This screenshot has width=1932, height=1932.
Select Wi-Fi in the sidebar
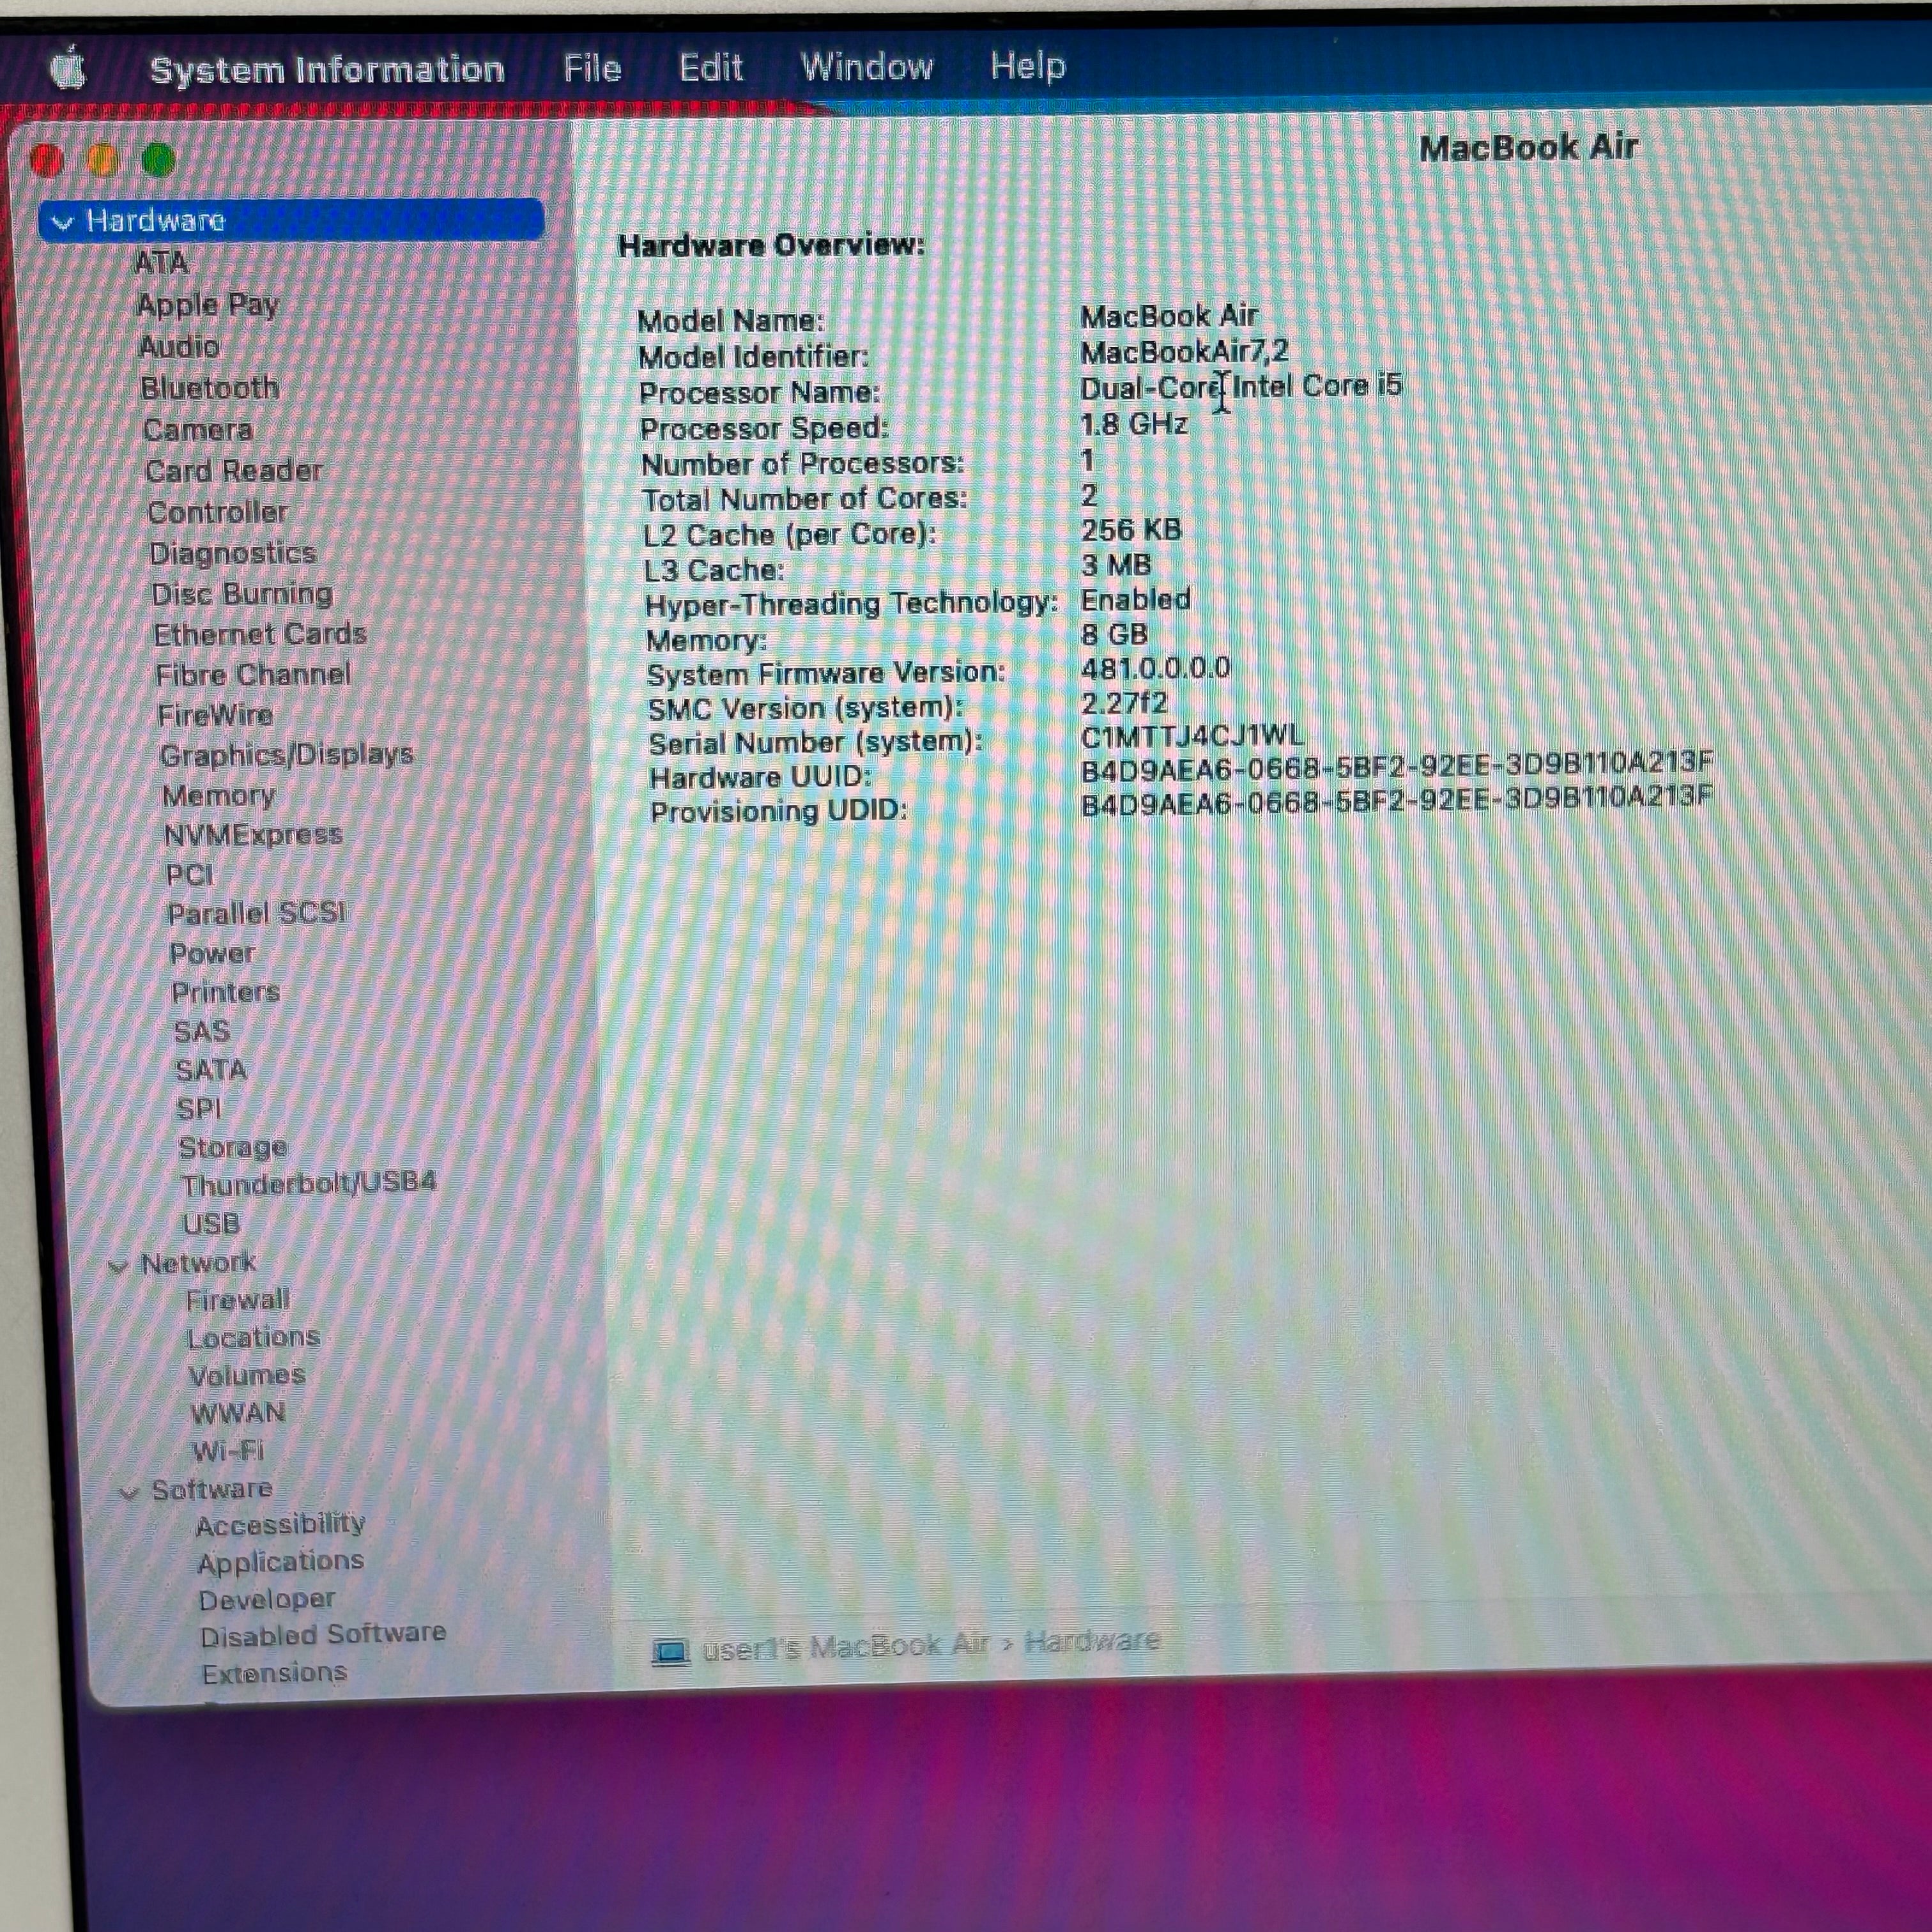228,1451
